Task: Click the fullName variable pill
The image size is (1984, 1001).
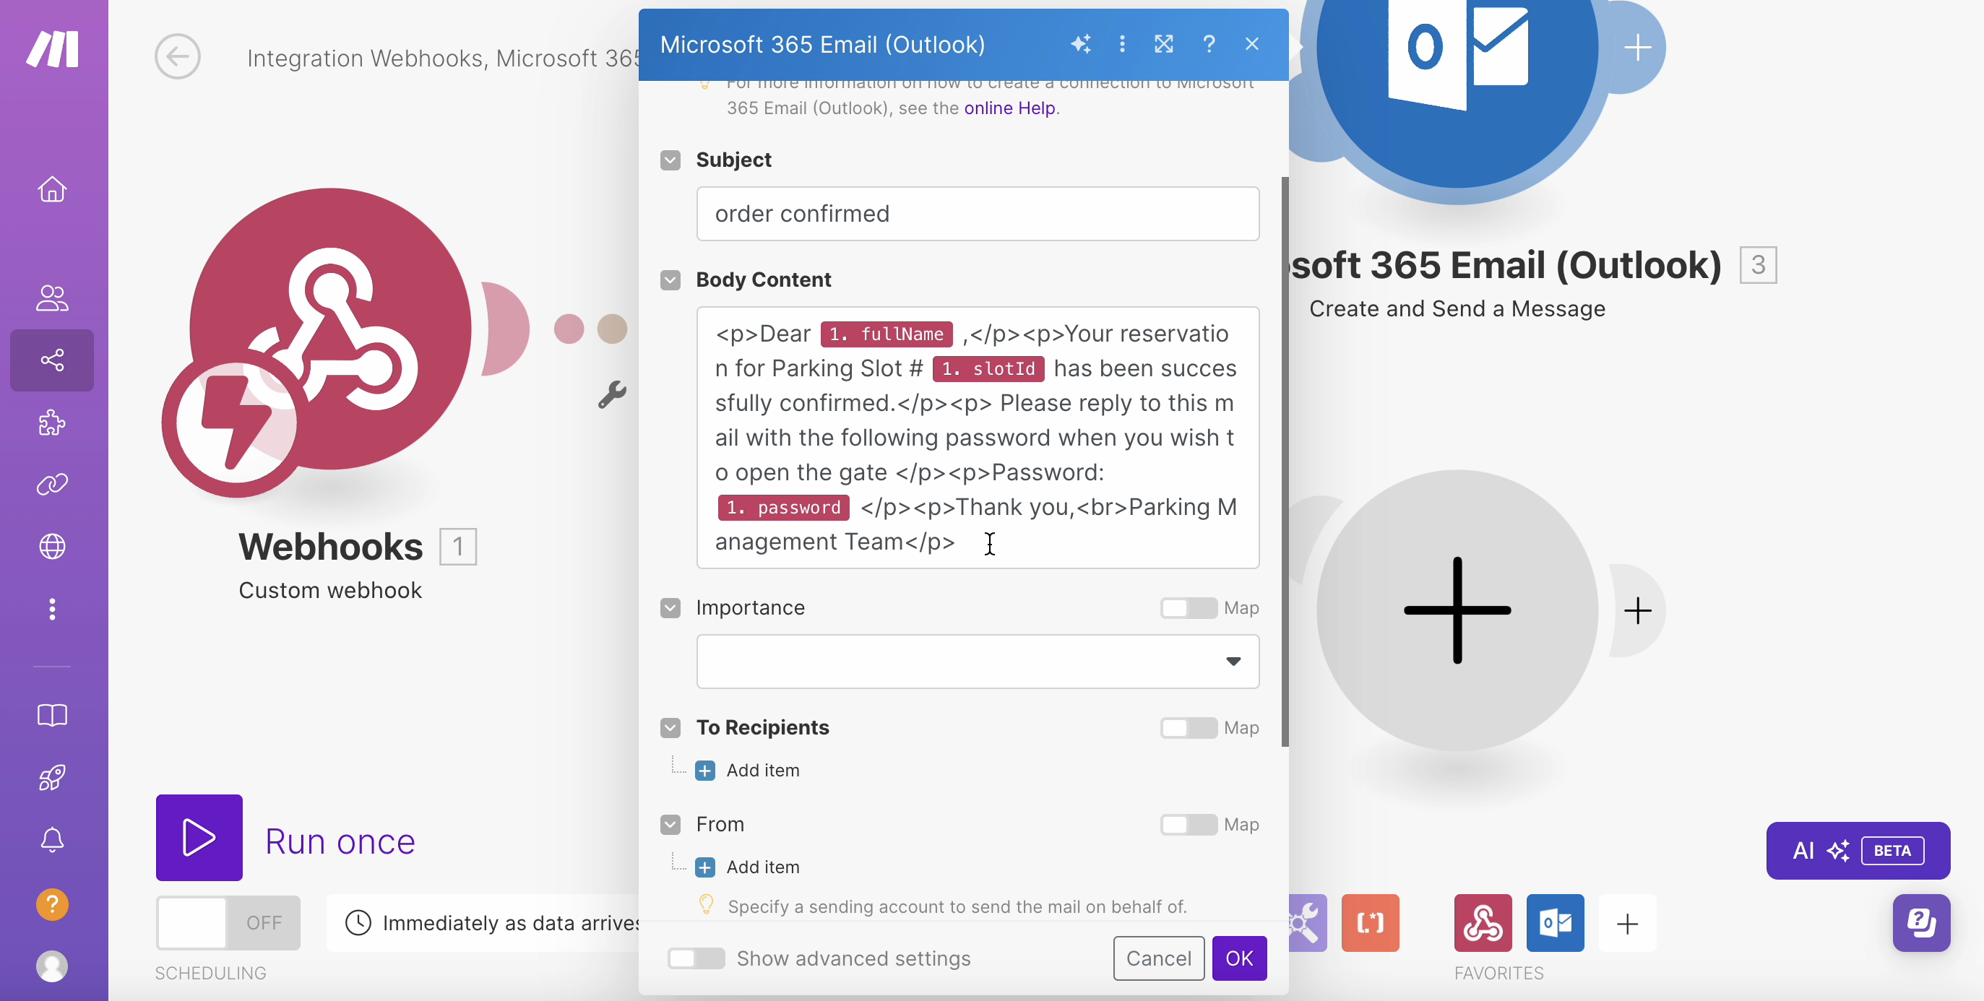Action: click(x=887, y=334)
